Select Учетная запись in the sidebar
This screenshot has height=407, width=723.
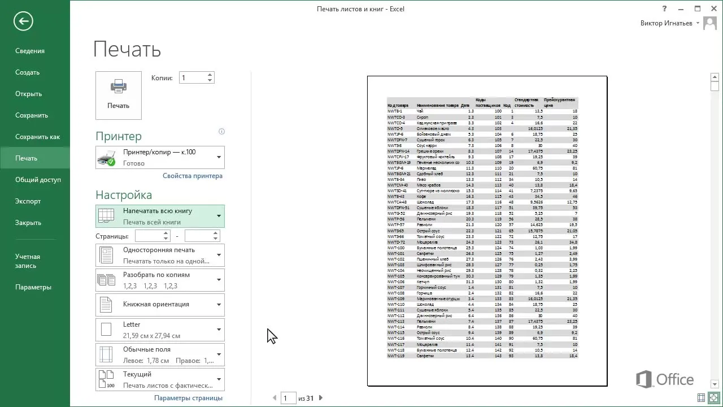click(35, 261)
